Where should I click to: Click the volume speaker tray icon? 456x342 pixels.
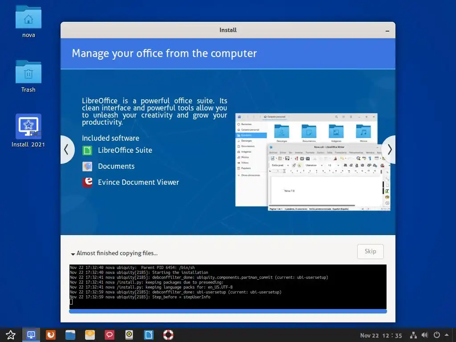[424, 335]
